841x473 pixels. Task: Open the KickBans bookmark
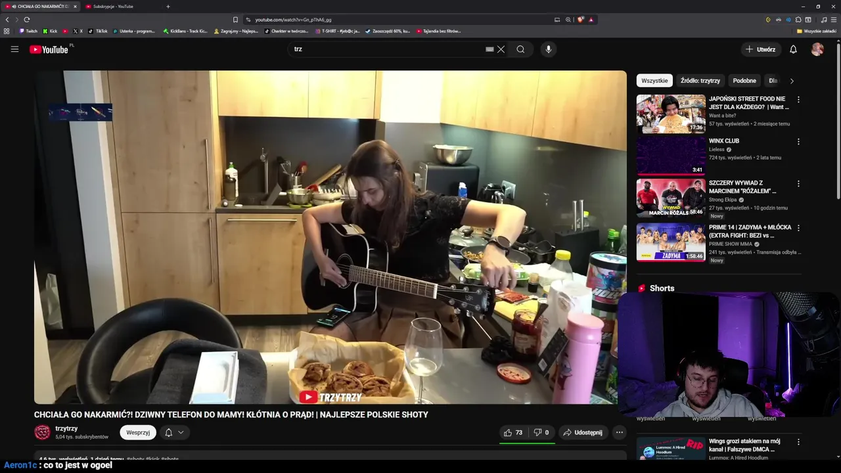pos(185,31)
